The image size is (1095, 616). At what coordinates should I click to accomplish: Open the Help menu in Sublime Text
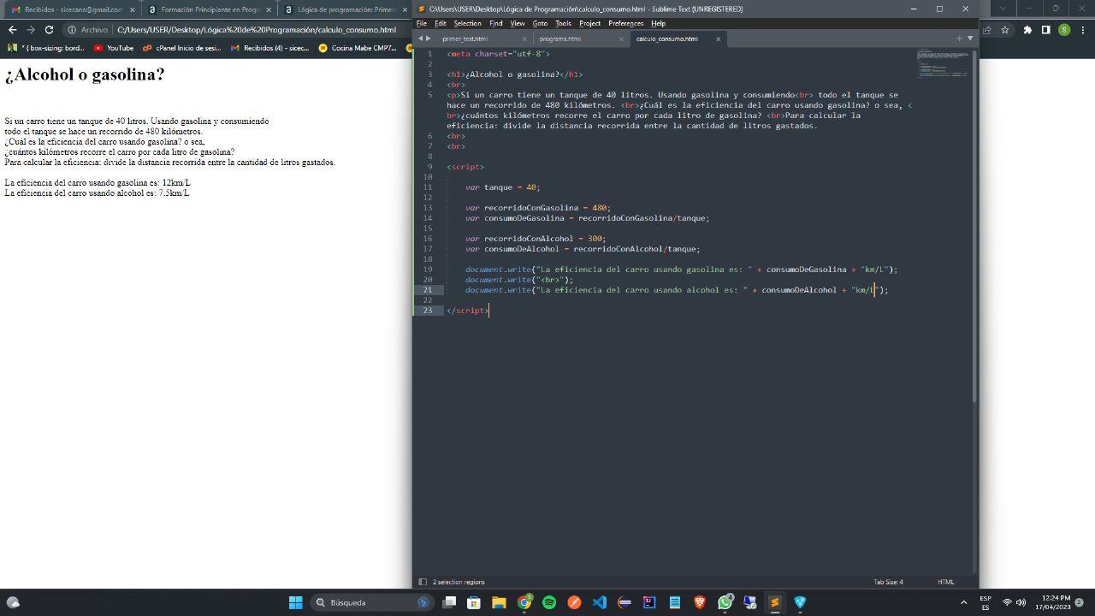[658, 23]
